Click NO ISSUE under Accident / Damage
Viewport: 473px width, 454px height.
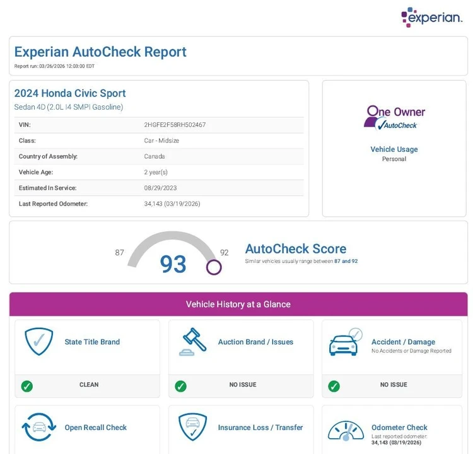coord(394,385)
